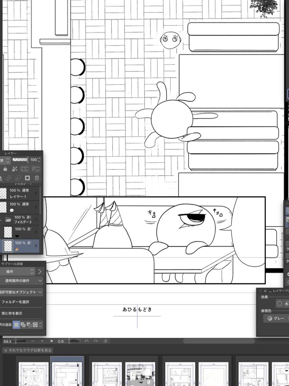Open the selection mode stepper arrows
Image resolution: width=289 pixels, height=386 pixels.
tap(40, 325)
